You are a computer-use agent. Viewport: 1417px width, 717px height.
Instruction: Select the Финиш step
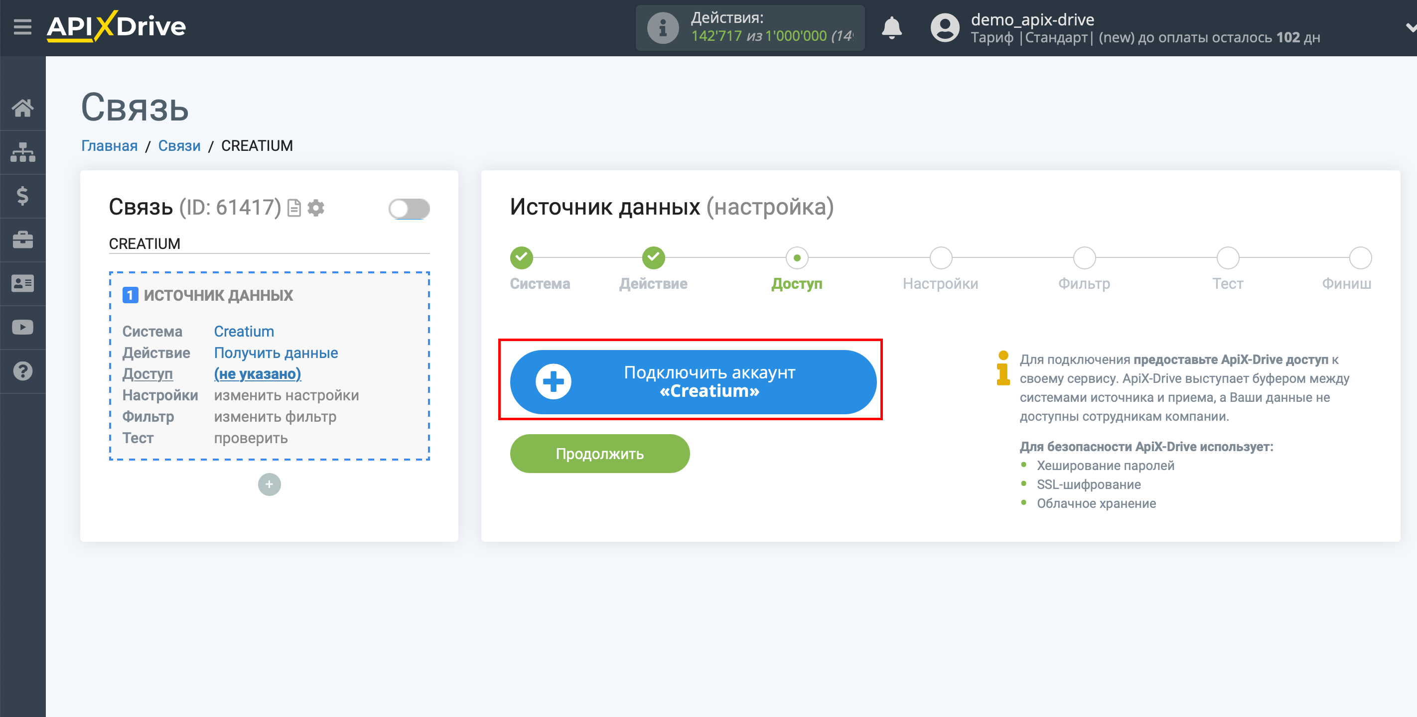coord(1360,258)
